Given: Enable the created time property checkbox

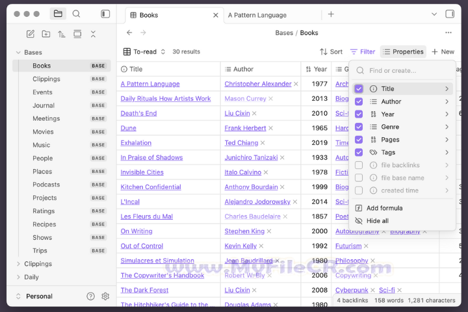Looking at the screenshot, I should (x=359, y=190).
